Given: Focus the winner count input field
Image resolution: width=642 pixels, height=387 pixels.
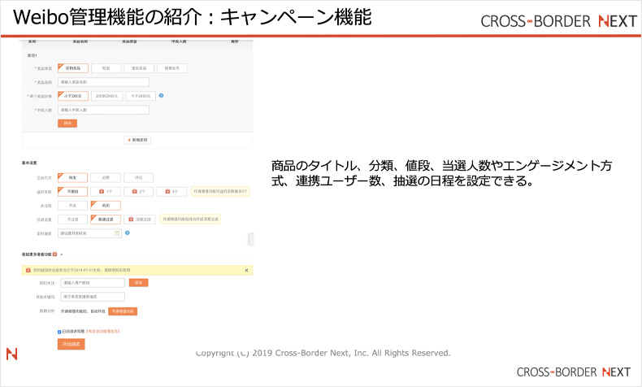Looking at the screenshot, I should tap(103, 110).
